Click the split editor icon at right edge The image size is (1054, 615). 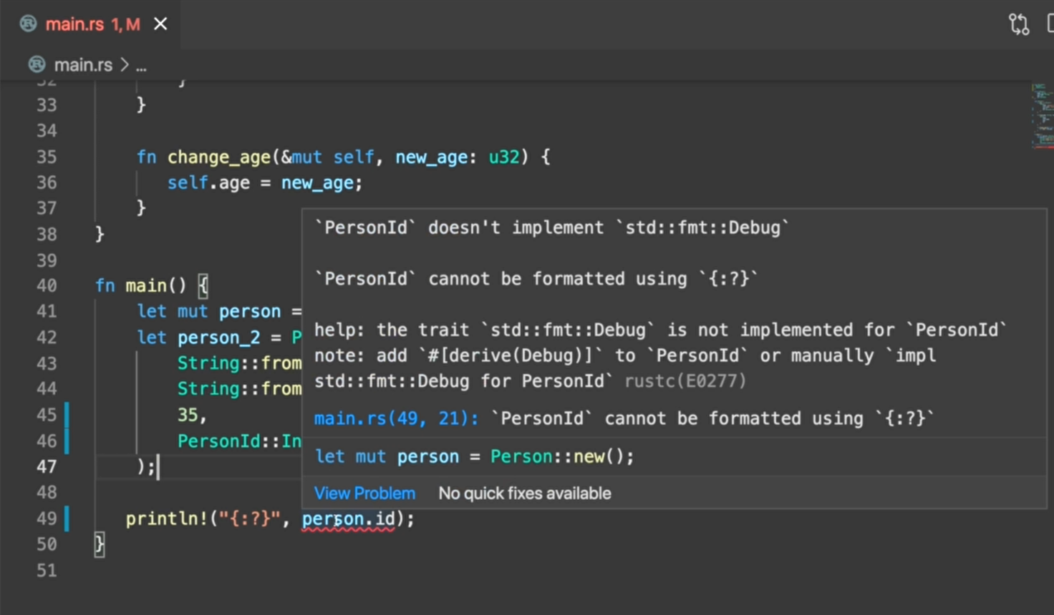tap(1050, 24)
